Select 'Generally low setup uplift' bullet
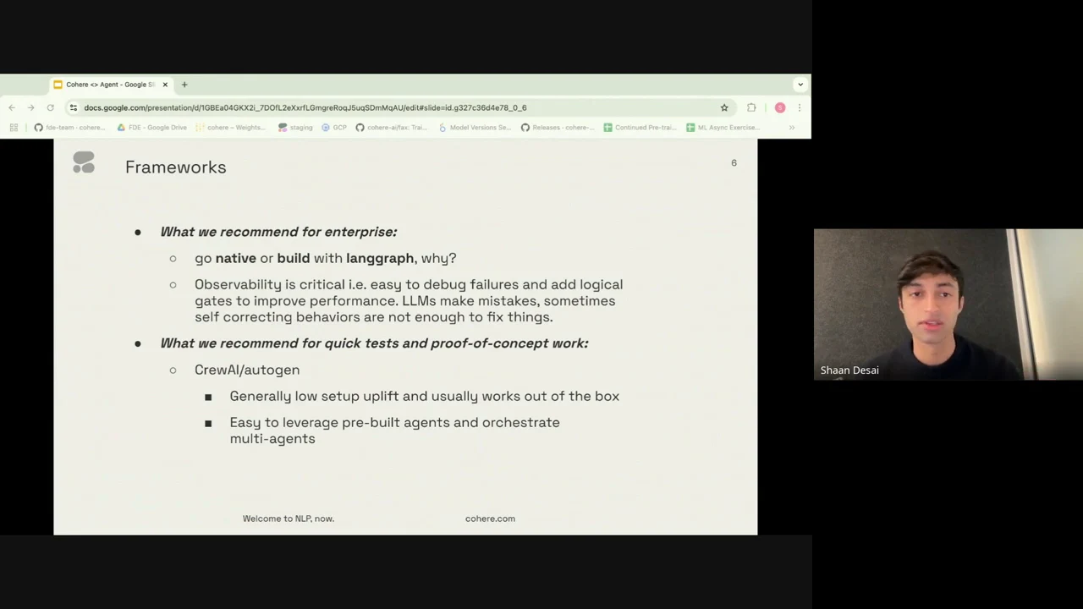This screenshot has width=1083, height=609. [x=424, y=396]
